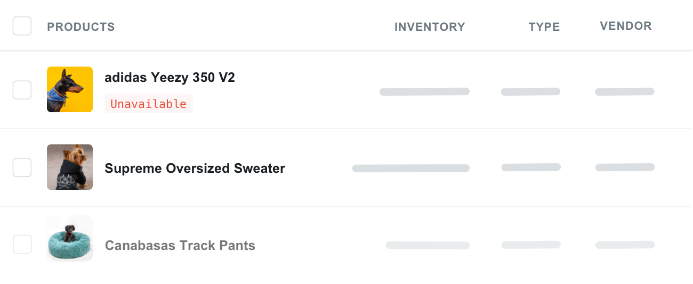Open the Canabasas Track Pants thumbnail image
This screenshot has height=284, width=693.
click(70, 239)
